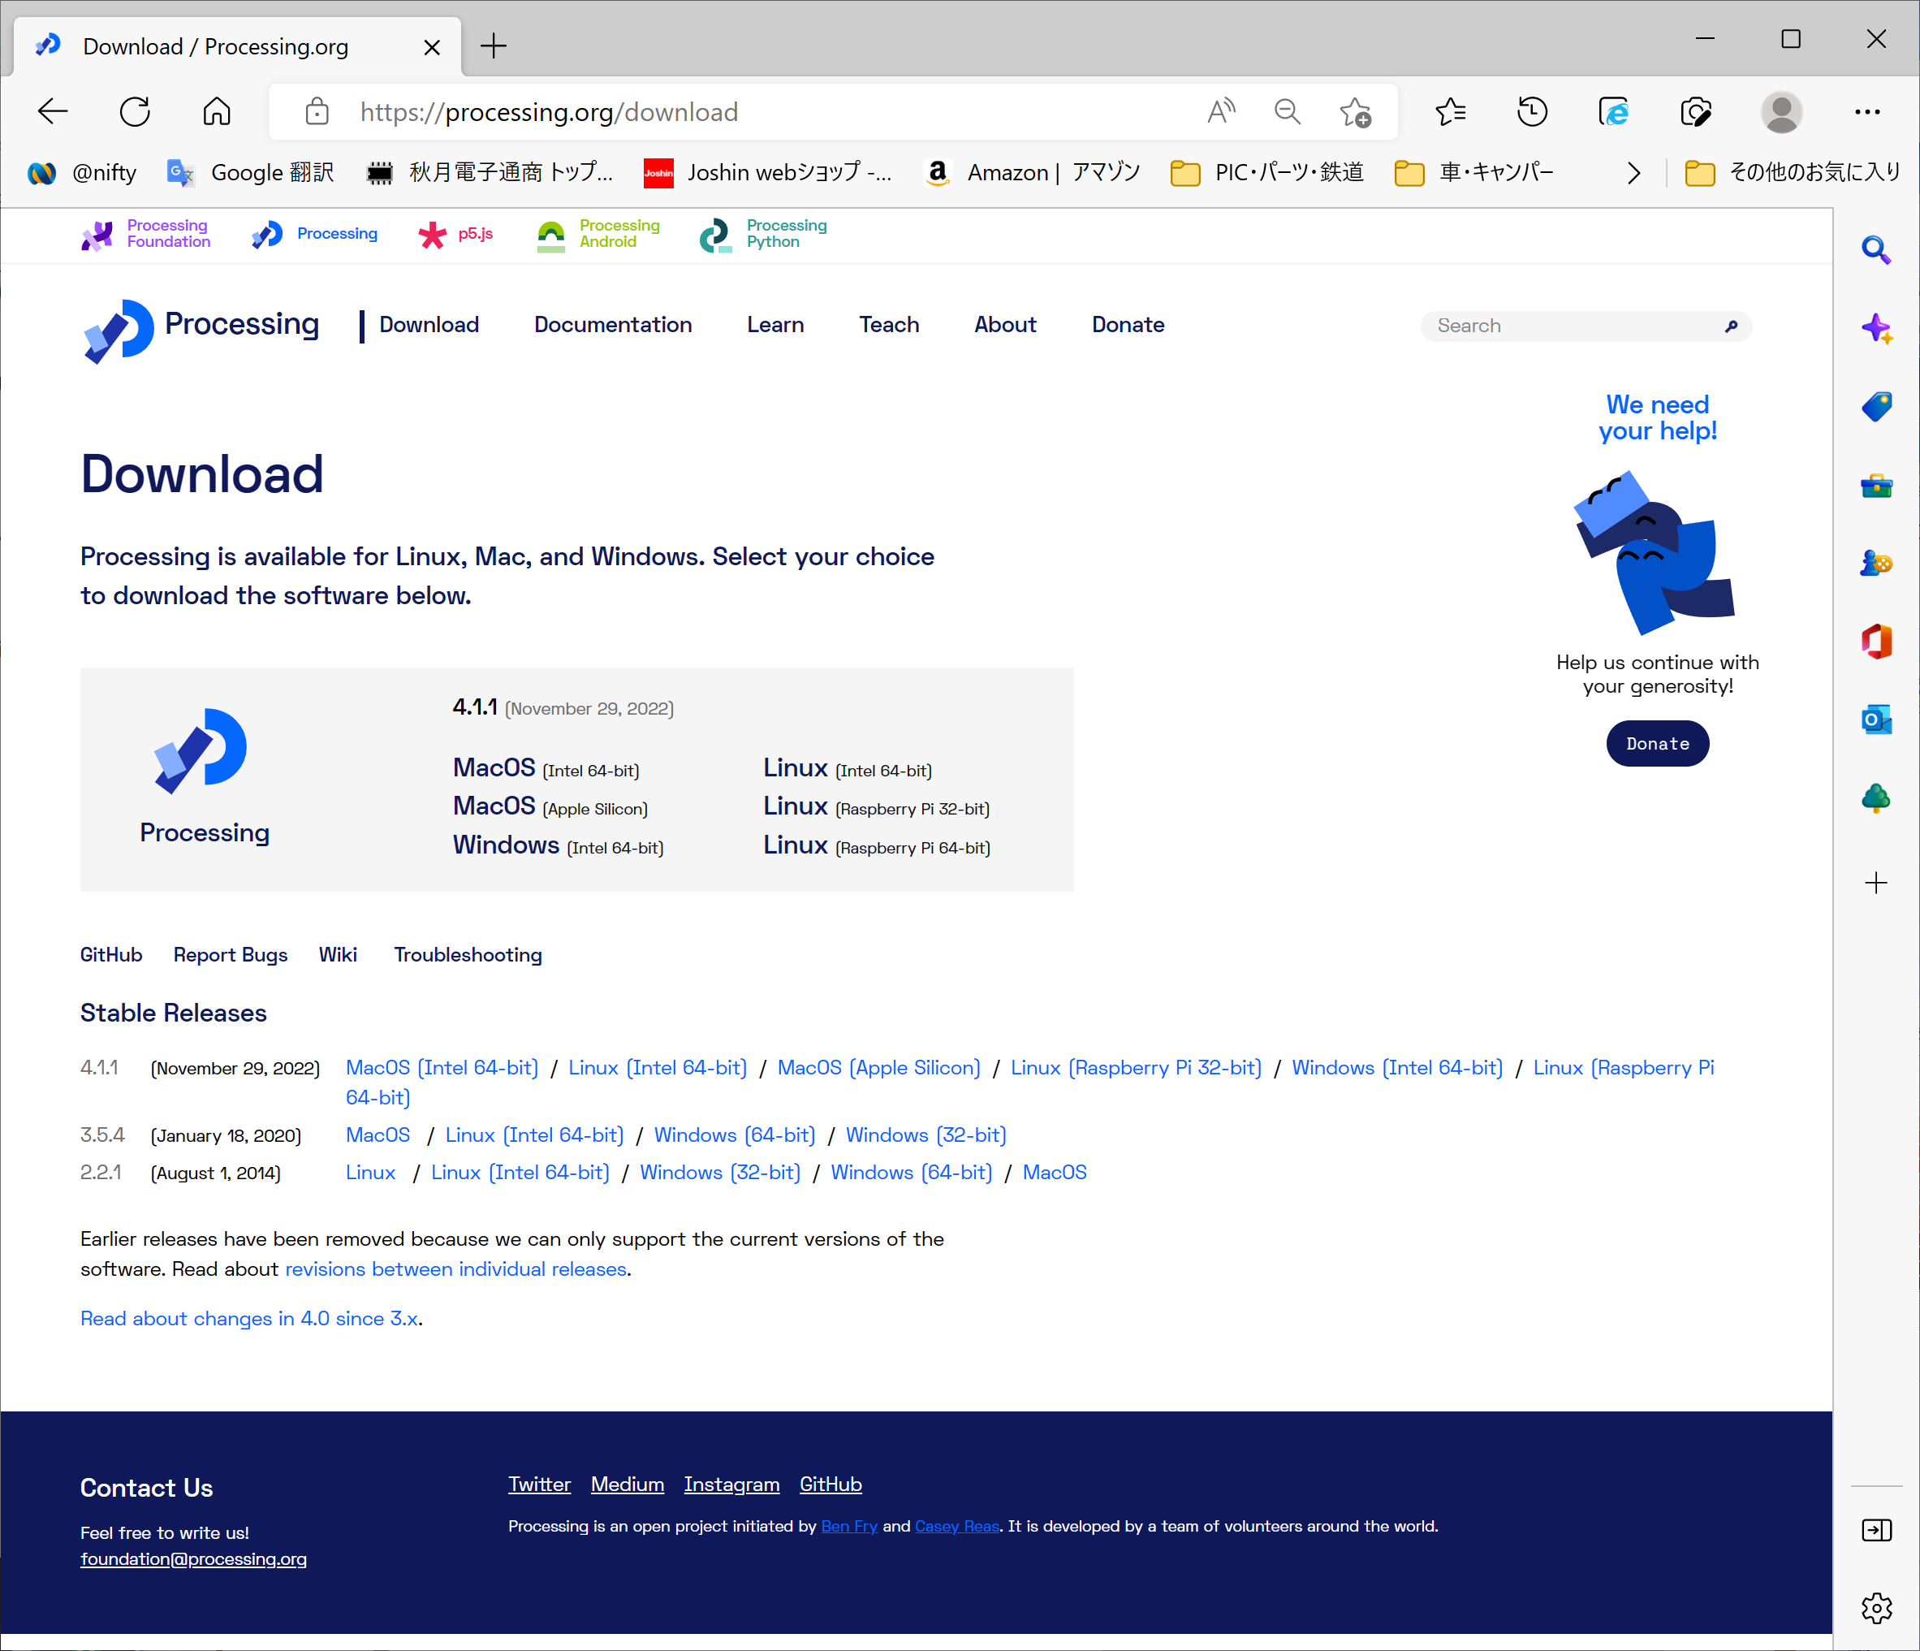View site info via address bar lock icon
Image resolution: width=1920 pixels, height=1651 pixels.
pos(317,112)
